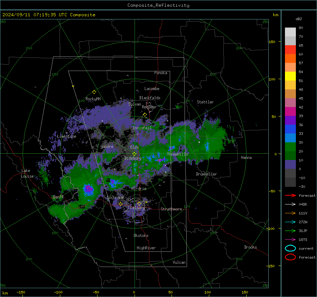Click the -150 km tick on bottom axis
Viewport: 317px width, 297px height.
click(21, 292)
